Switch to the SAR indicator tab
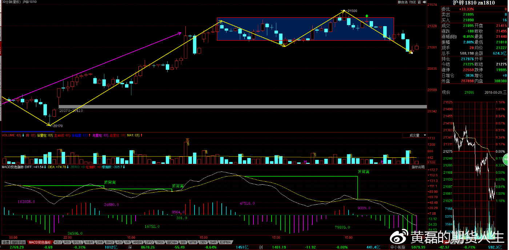 click(x=213, y=242)
